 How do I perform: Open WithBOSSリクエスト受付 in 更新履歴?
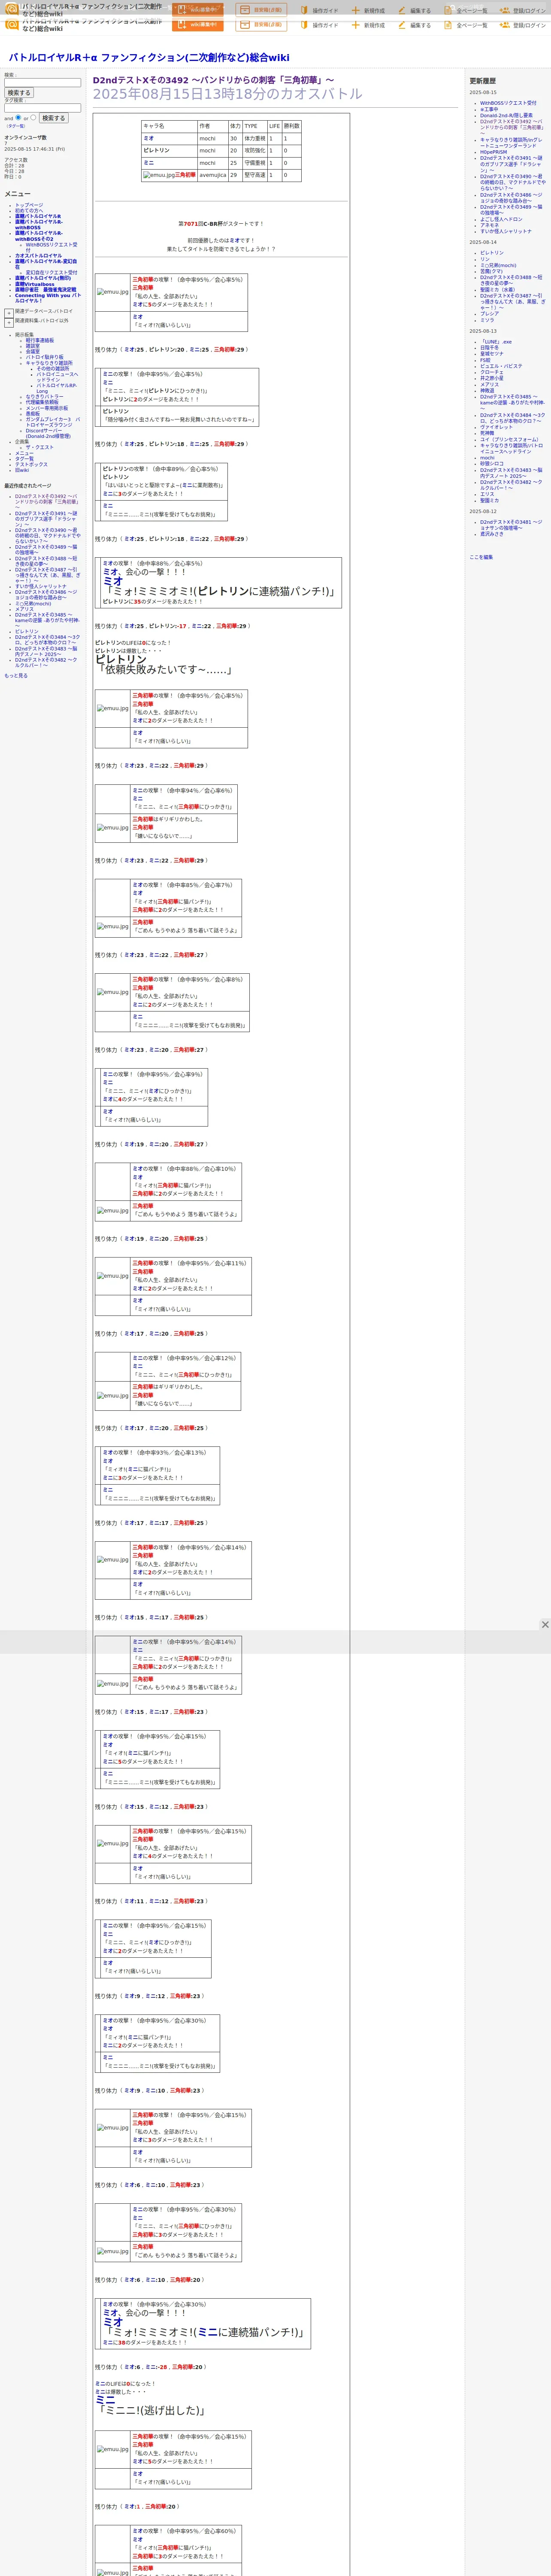click(508, 103)
